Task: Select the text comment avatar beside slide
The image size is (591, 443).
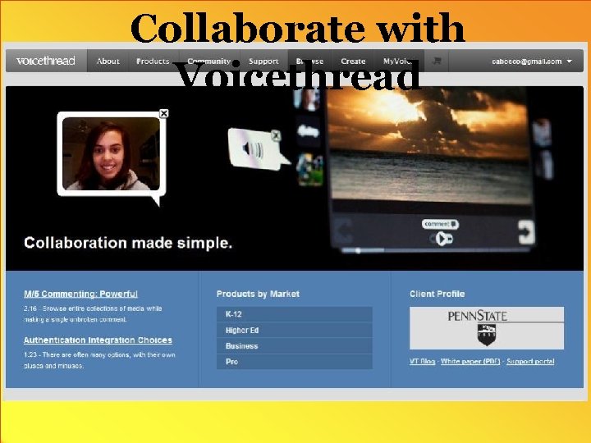Action: (x=308, y=132)
